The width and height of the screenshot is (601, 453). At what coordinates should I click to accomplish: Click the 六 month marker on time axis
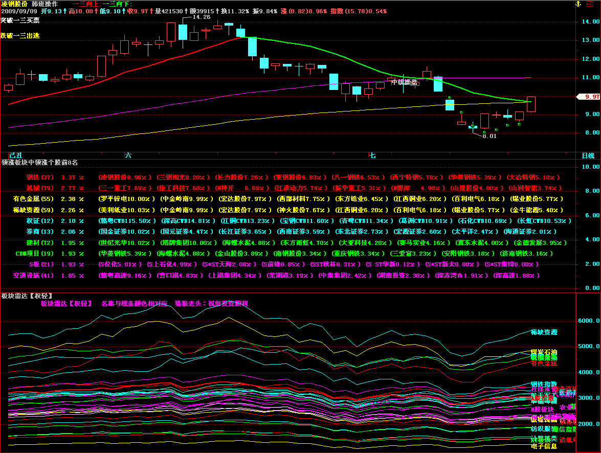click(128, 155)
